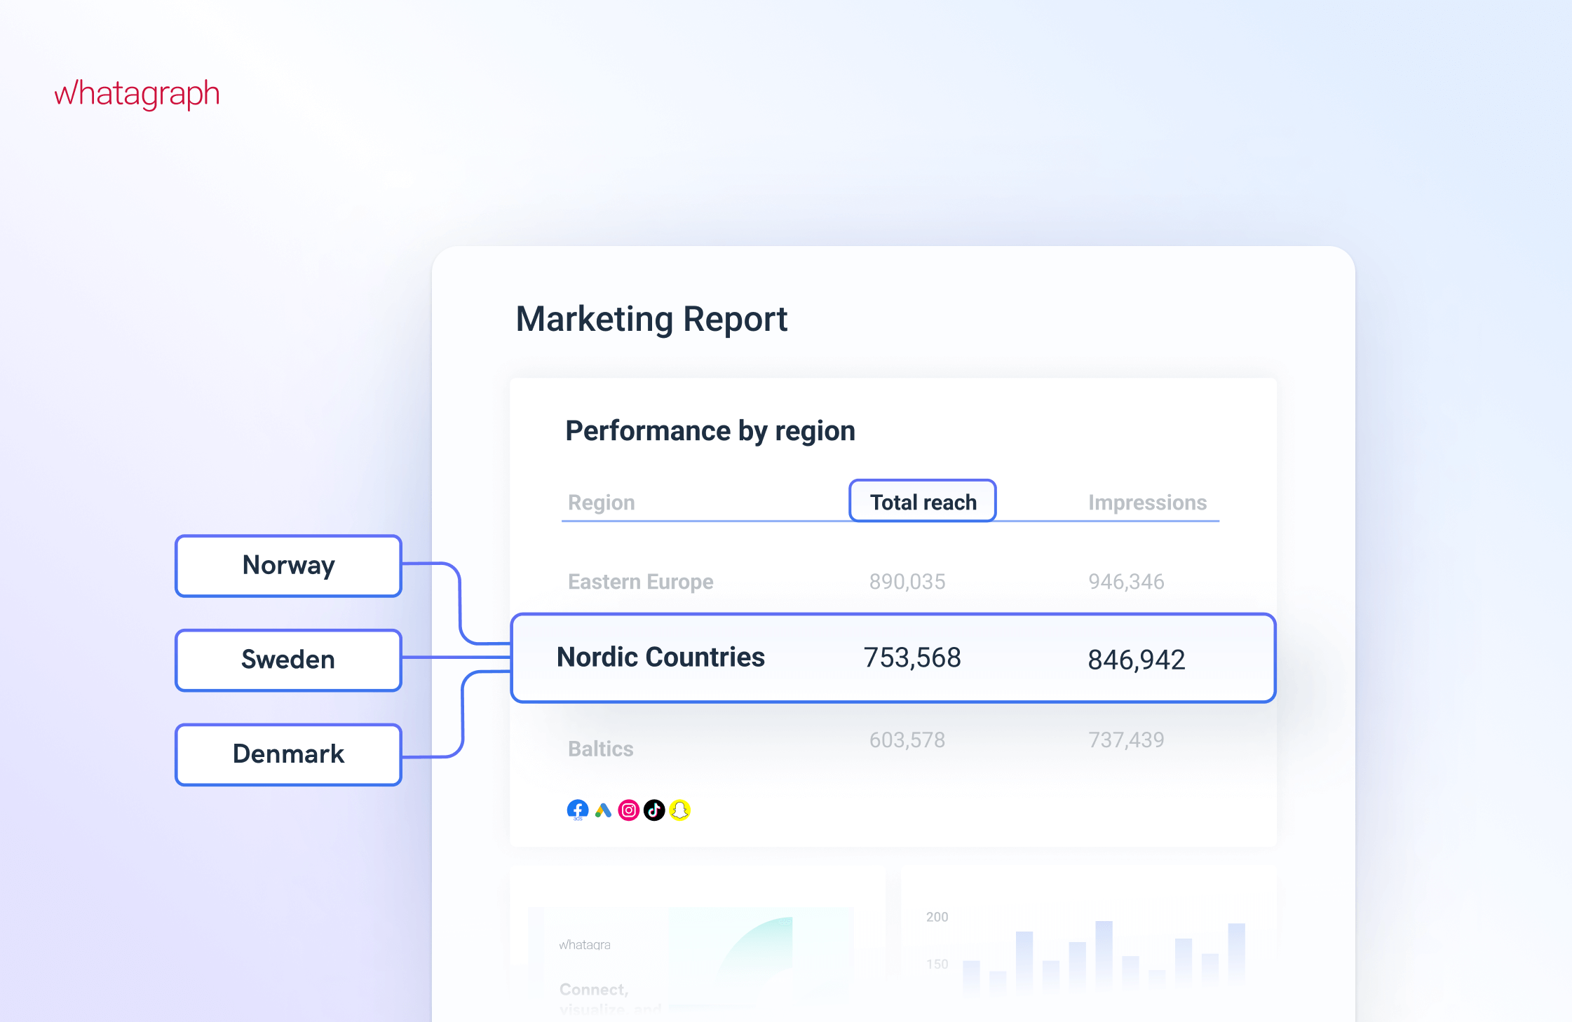Click the Baltics row label
The image size is (1572, 1022).
(600, 749)
